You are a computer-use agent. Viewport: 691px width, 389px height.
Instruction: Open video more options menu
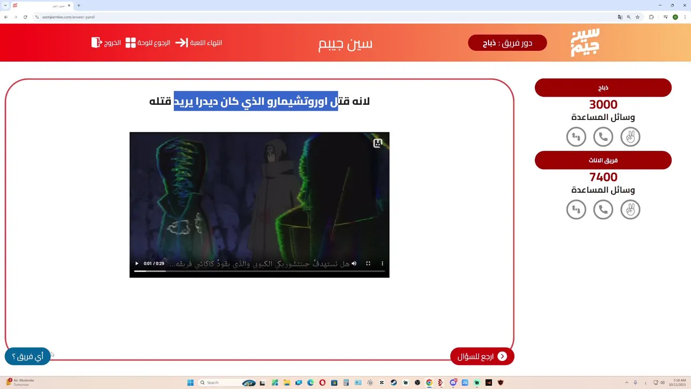pos(382,264)
